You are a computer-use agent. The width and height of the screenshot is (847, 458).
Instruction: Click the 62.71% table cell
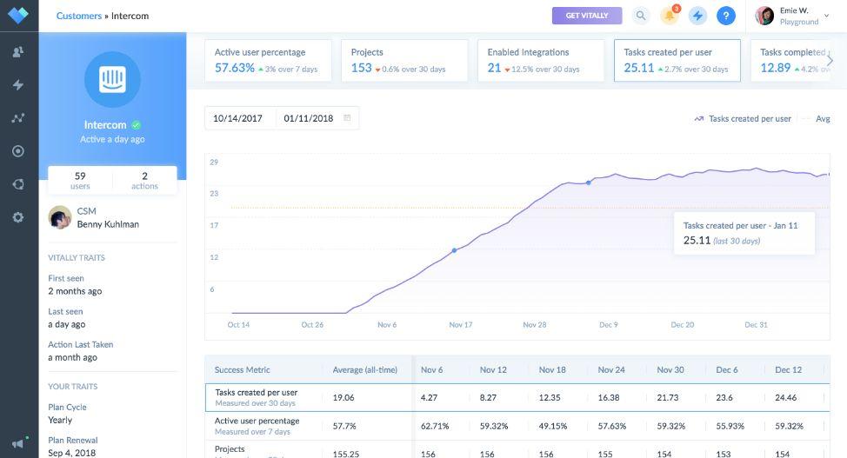click(x=435, y=426)
